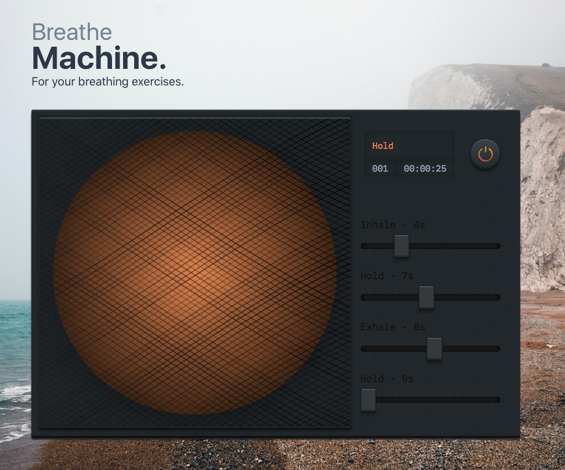Image resolution: width=565 pixels, height=470 pixels.
Task: Click the 'Exhale - 8s' label
Action: (x=392, y=327)
